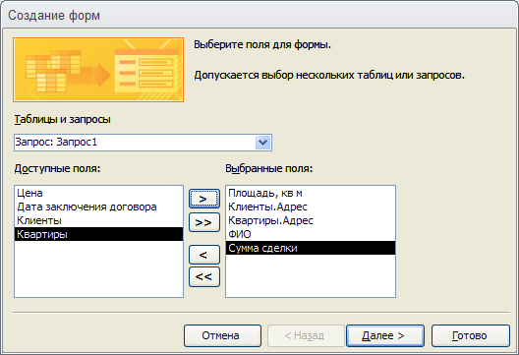519x355 pixels.
Task: Select Клиенты.Адрес in chosen fields
Action: (x=311, y=207)
